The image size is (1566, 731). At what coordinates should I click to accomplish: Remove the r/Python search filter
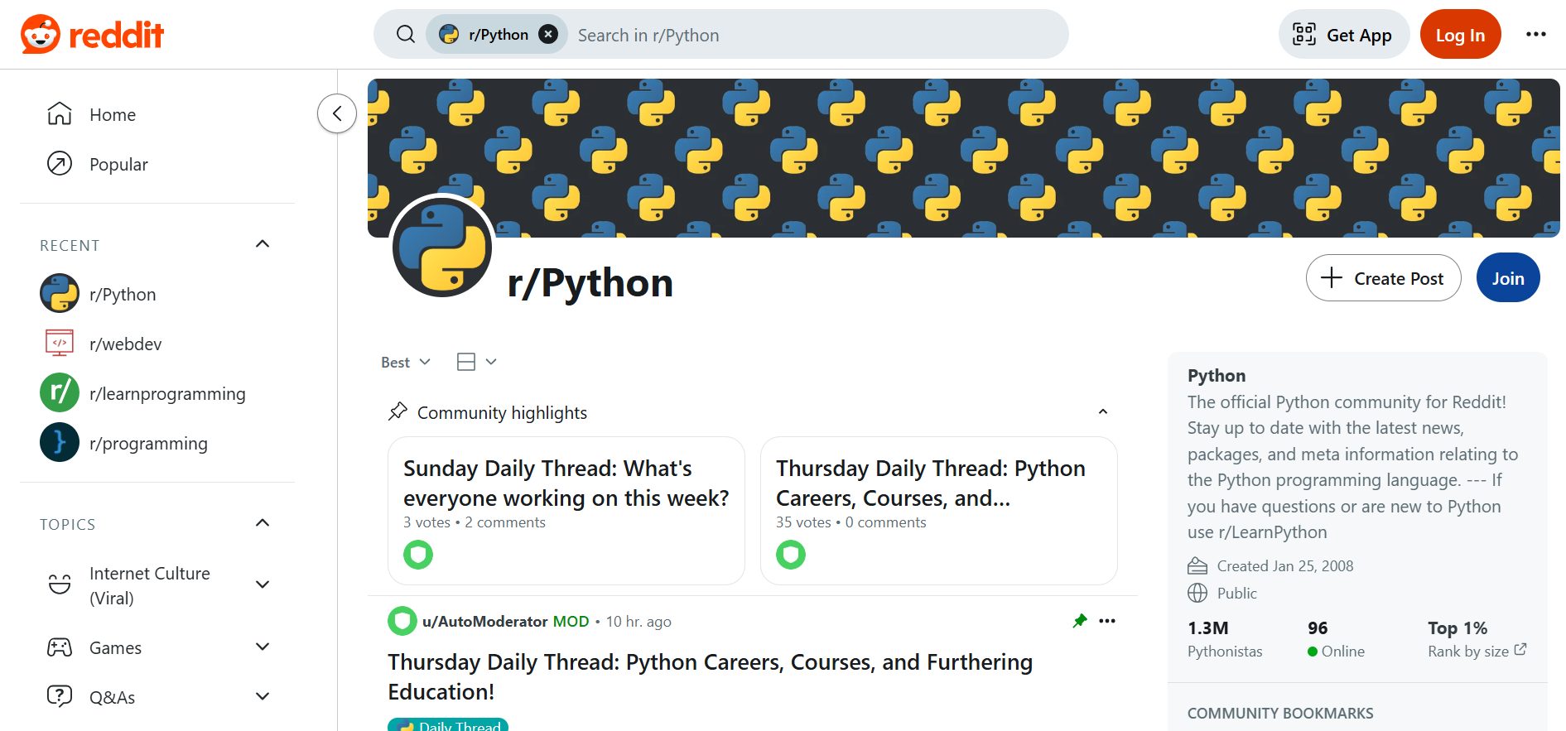pos(548,35)
